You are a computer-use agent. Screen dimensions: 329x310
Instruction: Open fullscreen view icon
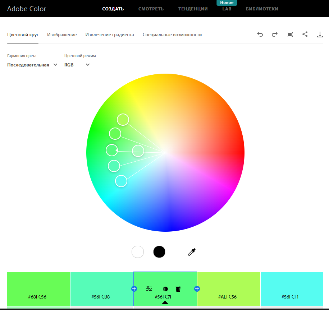pyautogui.click(x=290, y=34)
